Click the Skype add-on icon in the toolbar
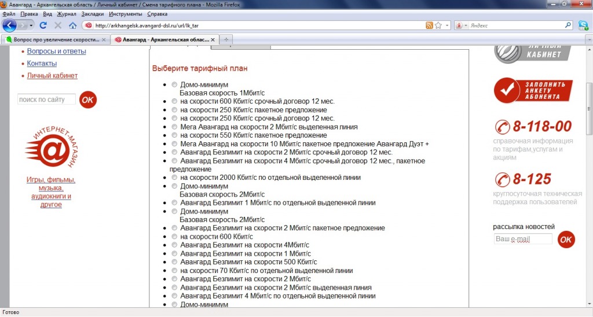 tap(583, 25)
